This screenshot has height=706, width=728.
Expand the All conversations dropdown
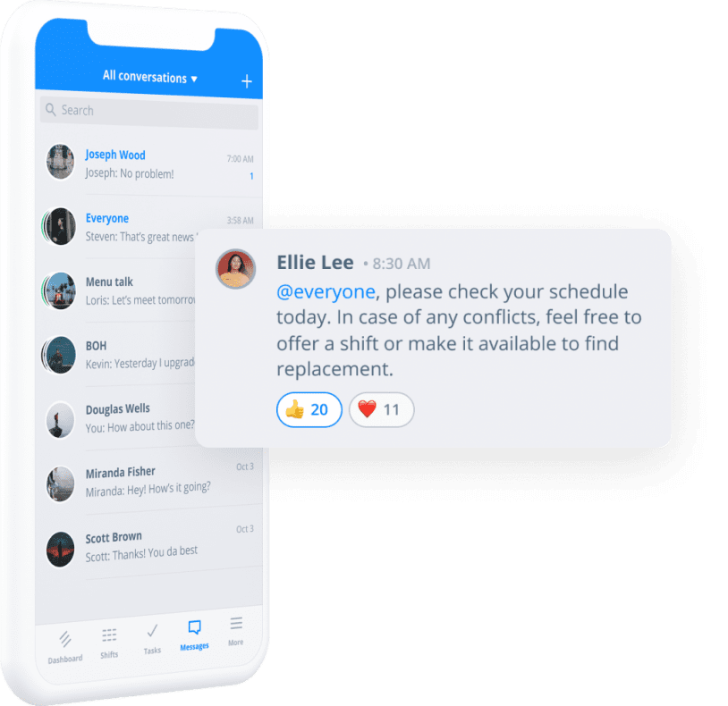(x=150, y=77)
